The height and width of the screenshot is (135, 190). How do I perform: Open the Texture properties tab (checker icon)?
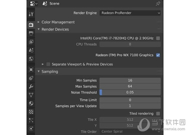coord(31,112)
